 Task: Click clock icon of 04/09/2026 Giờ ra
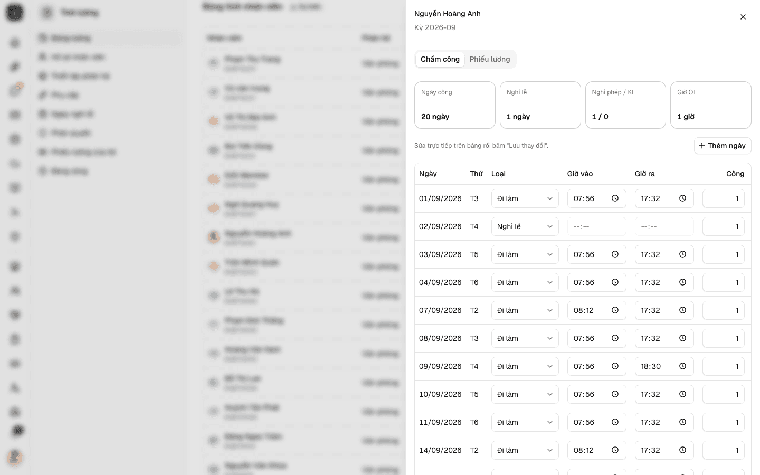coord(682,282)
